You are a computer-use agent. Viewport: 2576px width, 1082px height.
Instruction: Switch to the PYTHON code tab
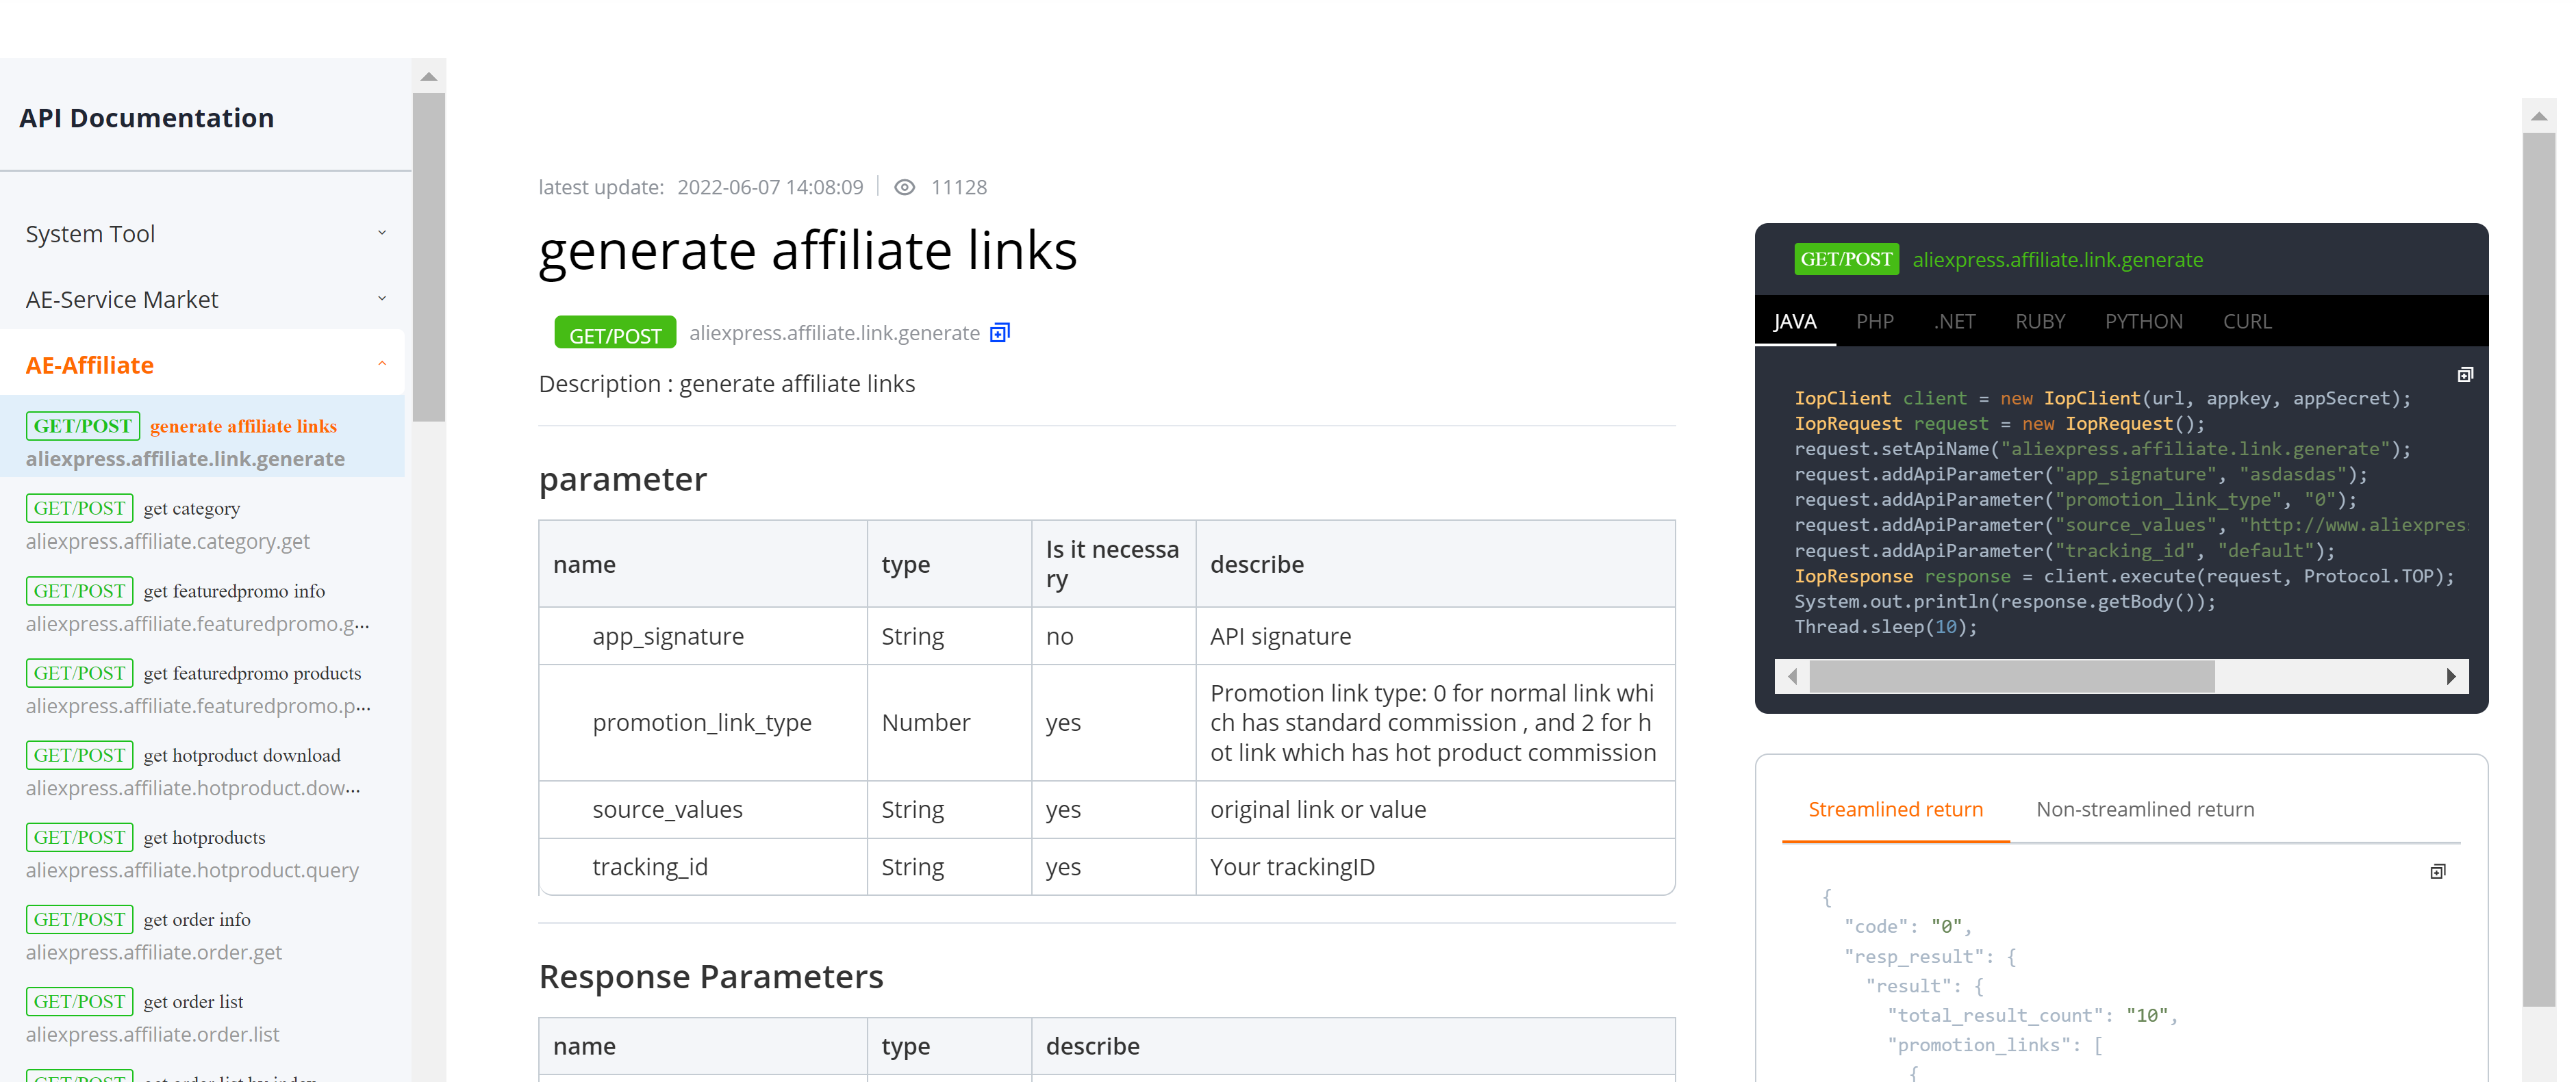[2144, 322]
